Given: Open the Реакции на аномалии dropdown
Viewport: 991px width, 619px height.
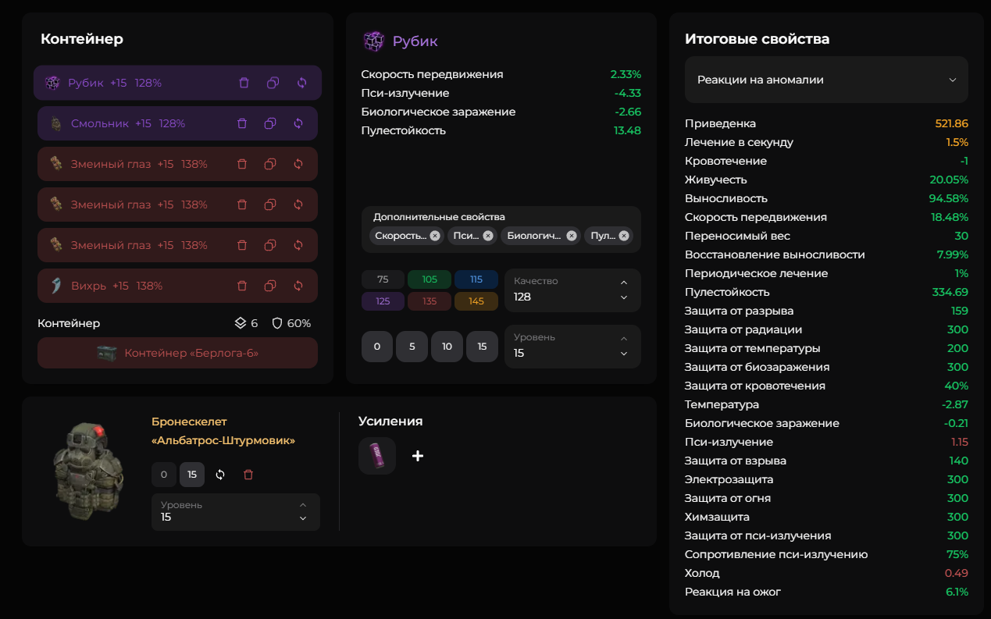Looking at the screenshot, I should (826, 80).
